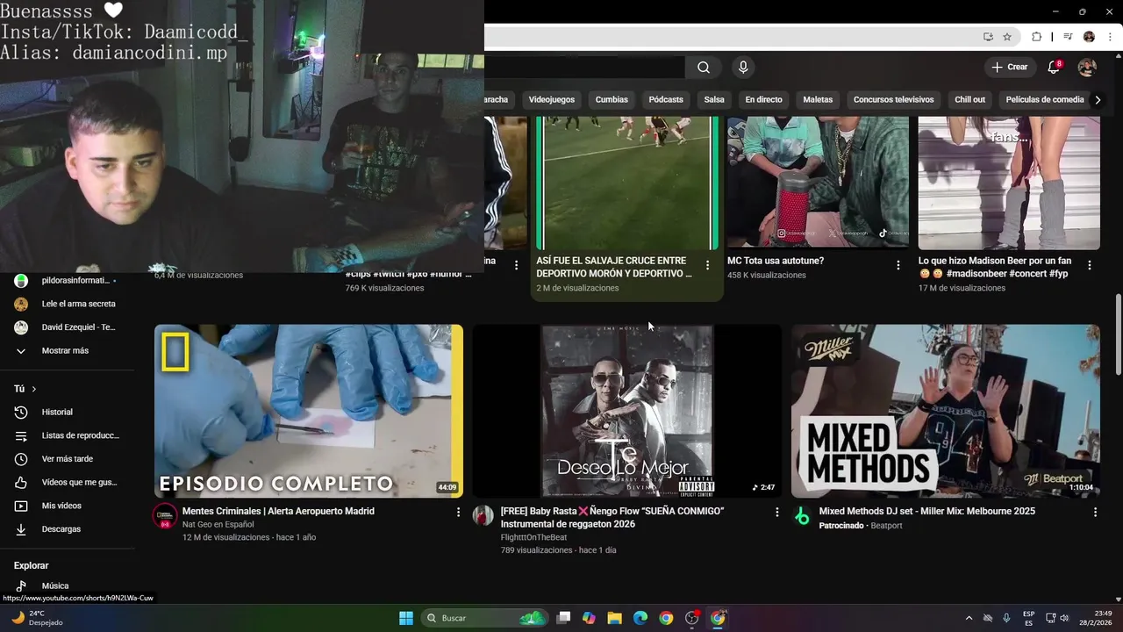Open Chrome three-dot menu

coord(1111,37)
